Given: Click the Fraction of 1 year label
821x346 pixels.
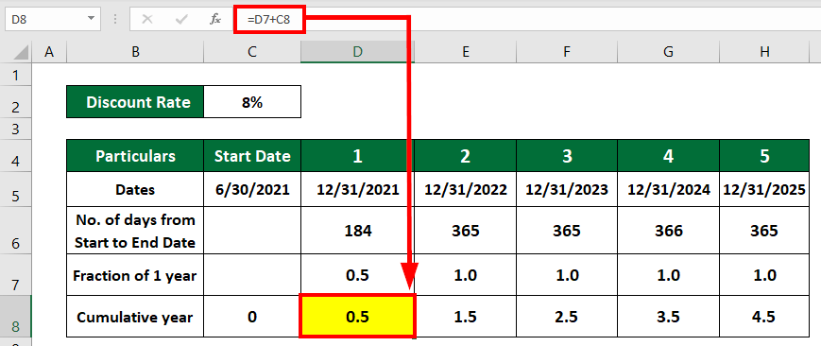Looking at the screenshot, I should tap(135, 275).
